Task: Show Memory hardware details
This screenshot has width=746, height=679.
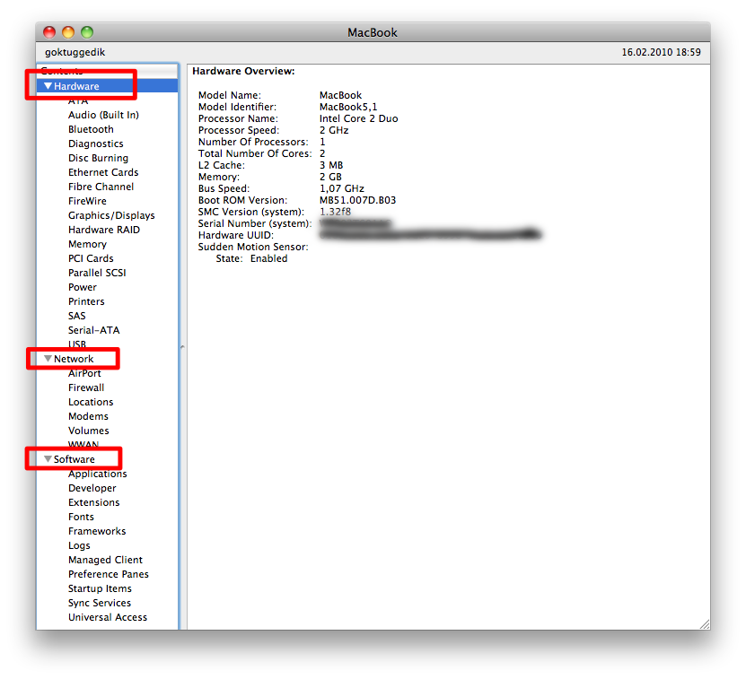Action: coord(87,244)
